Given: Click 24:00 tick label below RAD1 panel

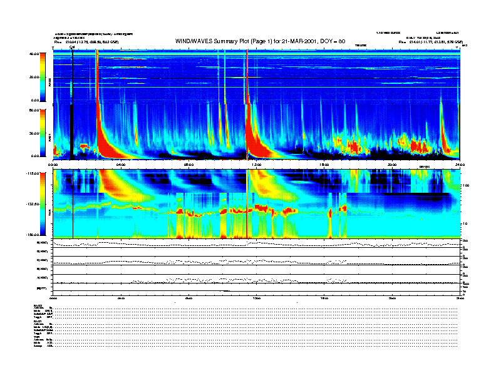Looking at the screenshot, I should [x=460, y=165].
